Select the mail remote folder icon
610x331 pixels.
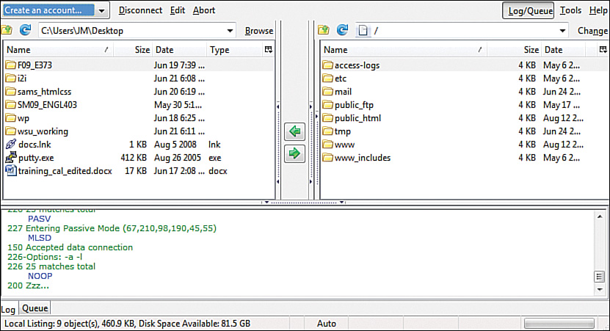[328, 92]
